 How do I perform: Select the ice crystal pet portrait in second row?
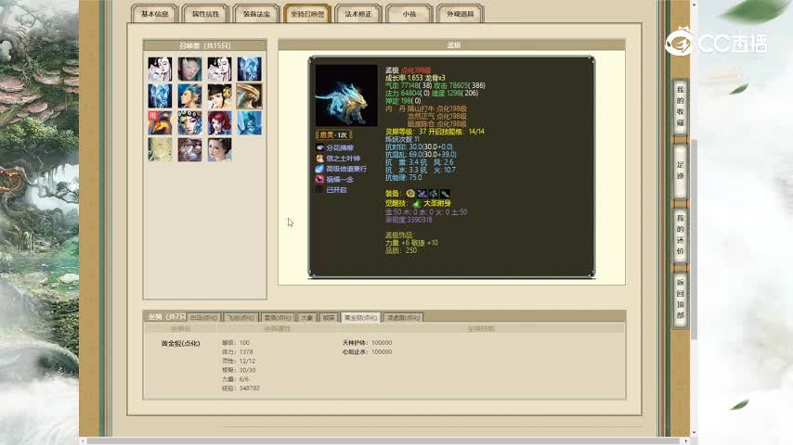click(160, 96)
